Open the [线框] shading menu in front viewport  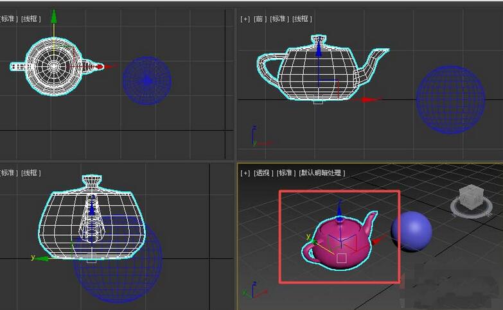pos(302,19)
